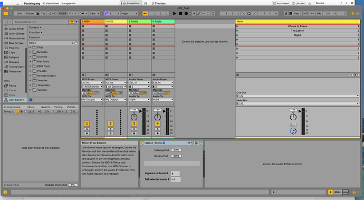This screenshot has height=200, width=364.
Task: Open track 1 'No Output' MIDI To dropdown
Action: click(x=92, y=99)
